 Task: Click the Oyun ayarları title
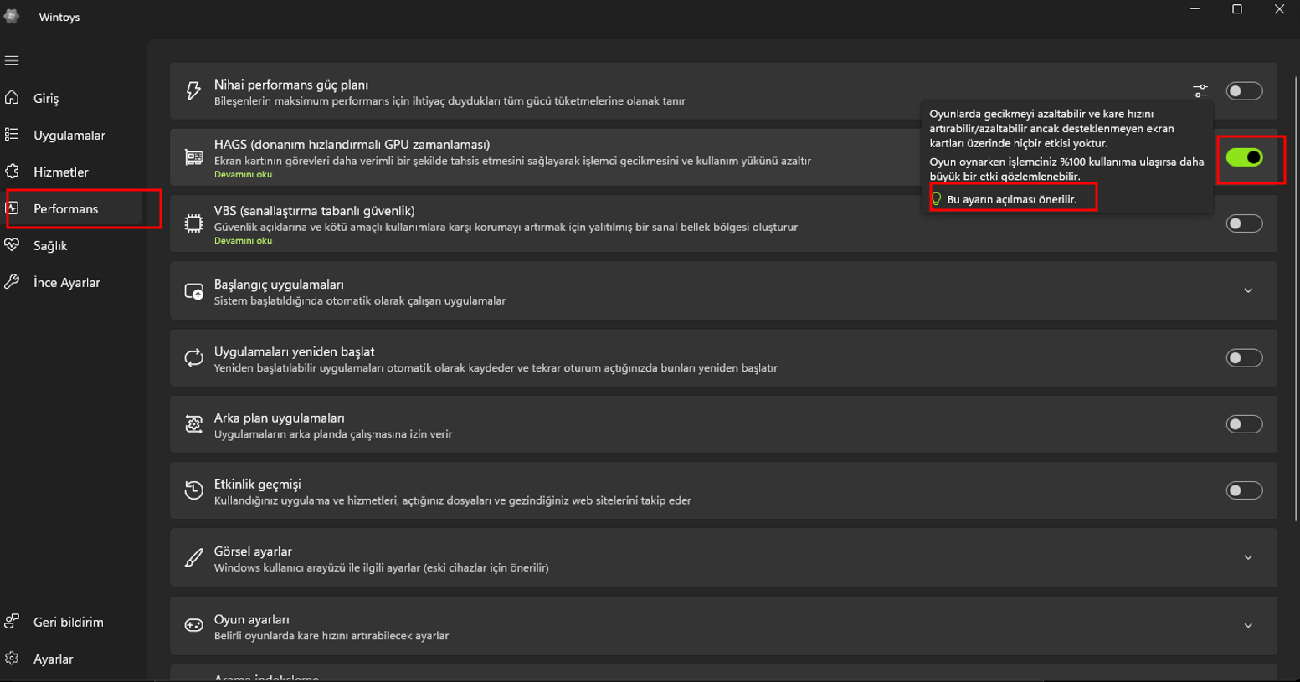(x=252, y=619)
